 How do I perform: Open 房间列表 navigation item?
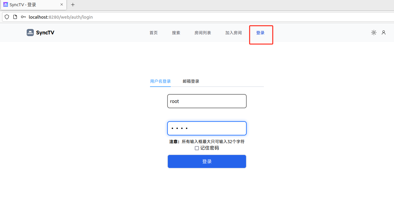pyautogui.click(x=203, y=33)
